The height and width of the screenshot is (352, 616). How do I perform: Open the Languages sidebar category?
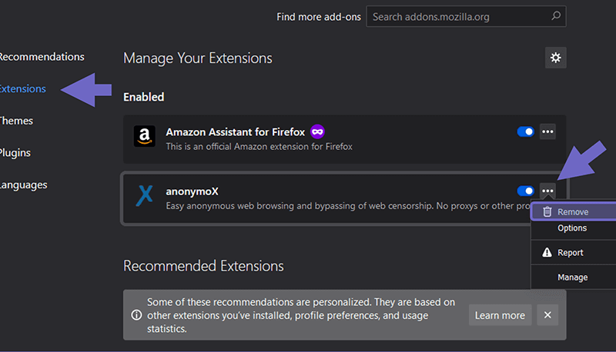(x=24, y=184)
